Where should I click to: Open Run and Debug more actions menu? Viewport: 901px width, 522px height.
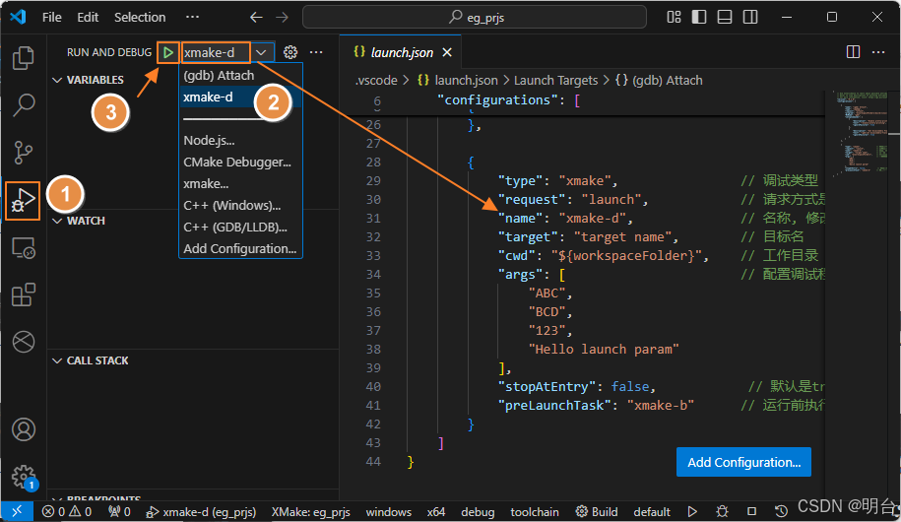[x=316, y=52]
